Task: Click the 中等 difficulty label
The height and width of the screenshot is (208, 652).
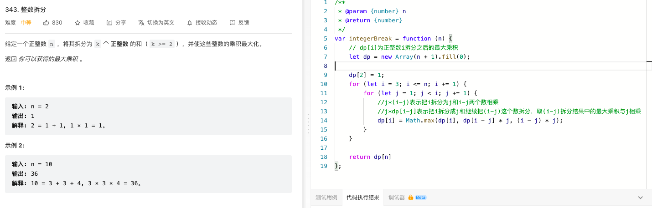Action: [26, 22]
